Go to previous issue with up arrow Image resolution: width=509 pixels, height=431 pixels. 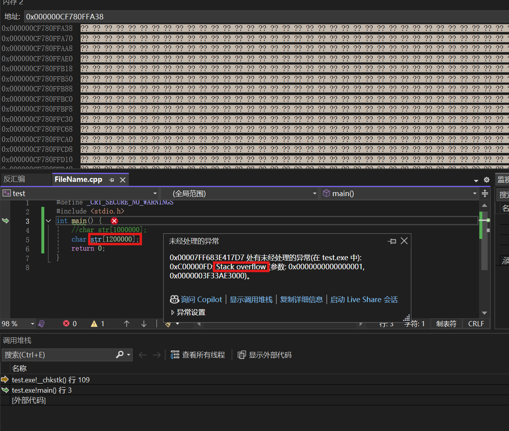coord(126,324)
